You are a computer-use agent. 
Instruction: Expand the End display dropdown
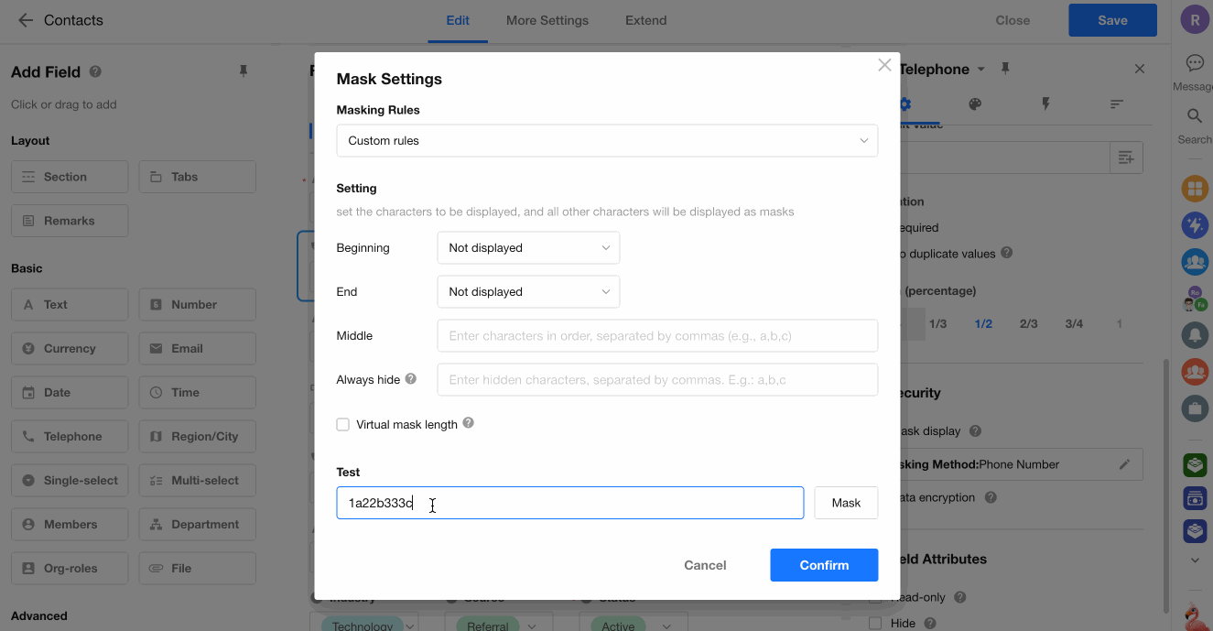point(528,292)
